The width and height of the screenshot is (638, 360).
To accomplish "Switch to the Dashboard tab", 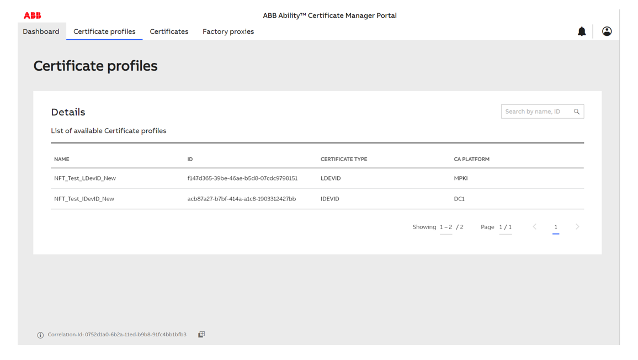I will (41, 31).
